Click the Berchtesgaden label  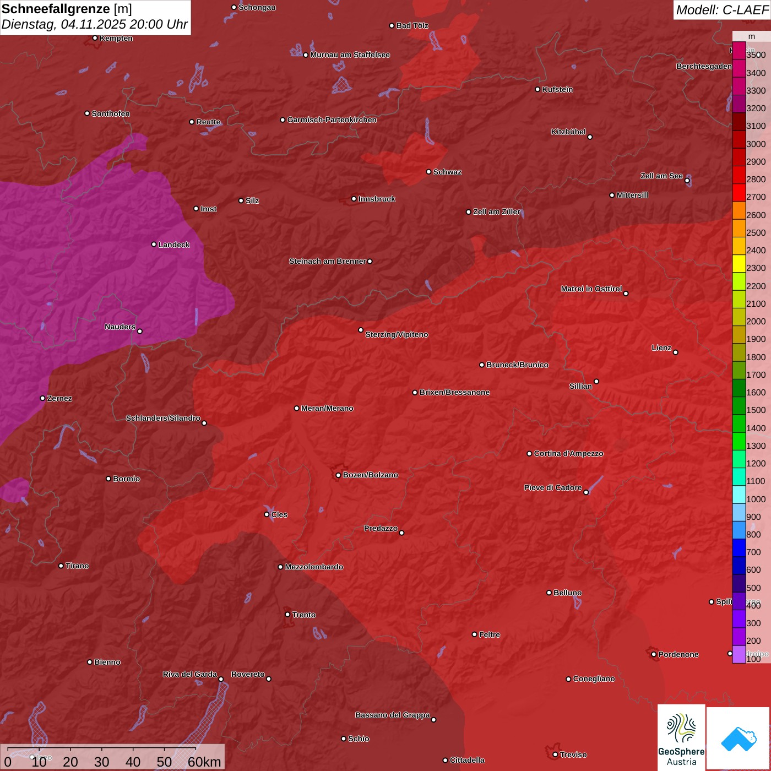pyautogui.click(x=704, y=66)
